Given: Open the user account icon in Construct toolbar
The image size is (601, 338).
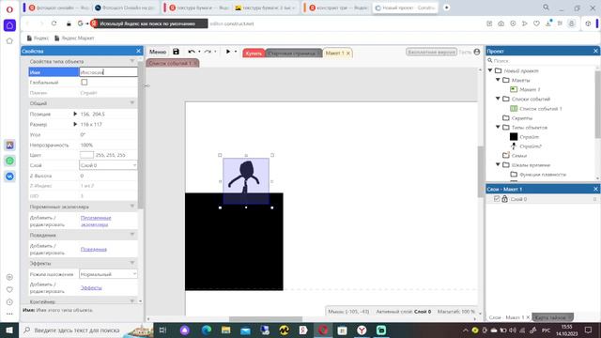Looking at the screenshot, I should [x=477, y=52].
